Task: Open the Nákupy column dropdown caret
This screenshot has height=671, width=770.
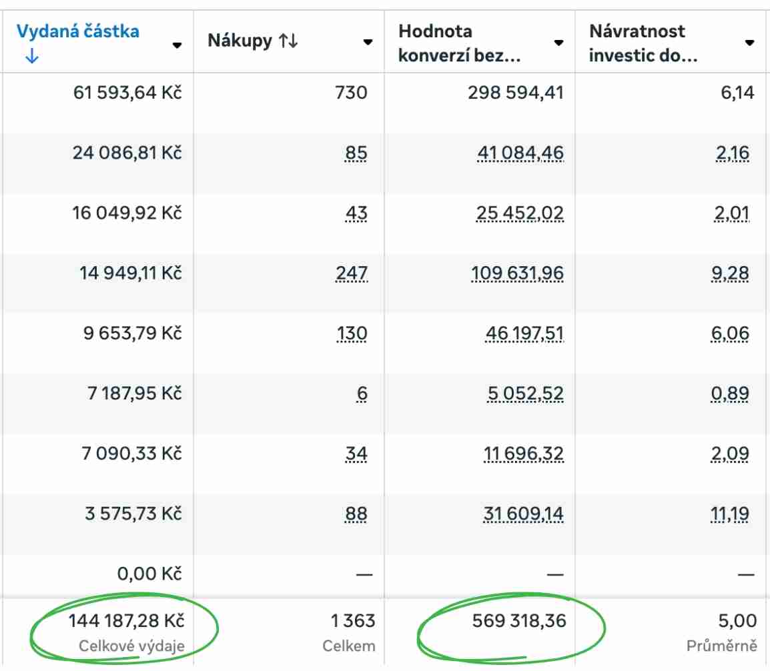Action: pos(368,42)
